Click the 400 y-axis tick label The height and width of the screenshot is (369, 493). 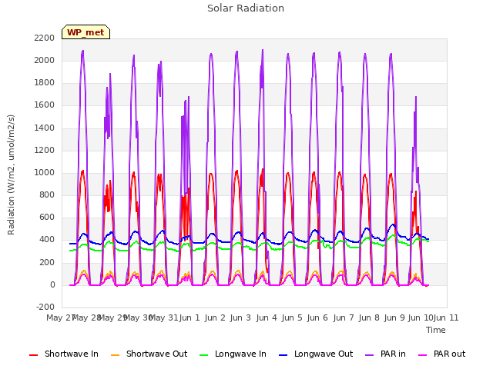(47, 240)
